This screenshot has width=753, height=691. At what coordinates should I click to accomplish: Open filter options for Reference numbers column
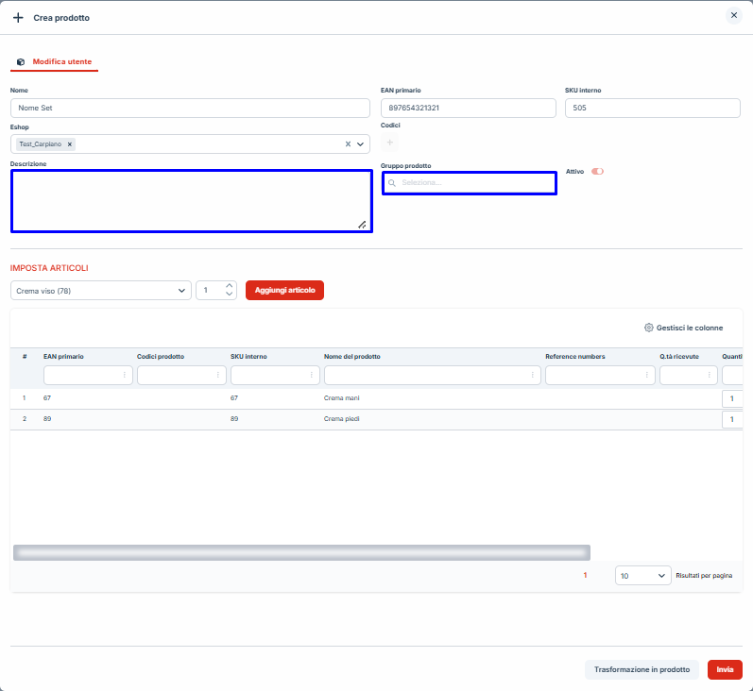pos(648,376)
